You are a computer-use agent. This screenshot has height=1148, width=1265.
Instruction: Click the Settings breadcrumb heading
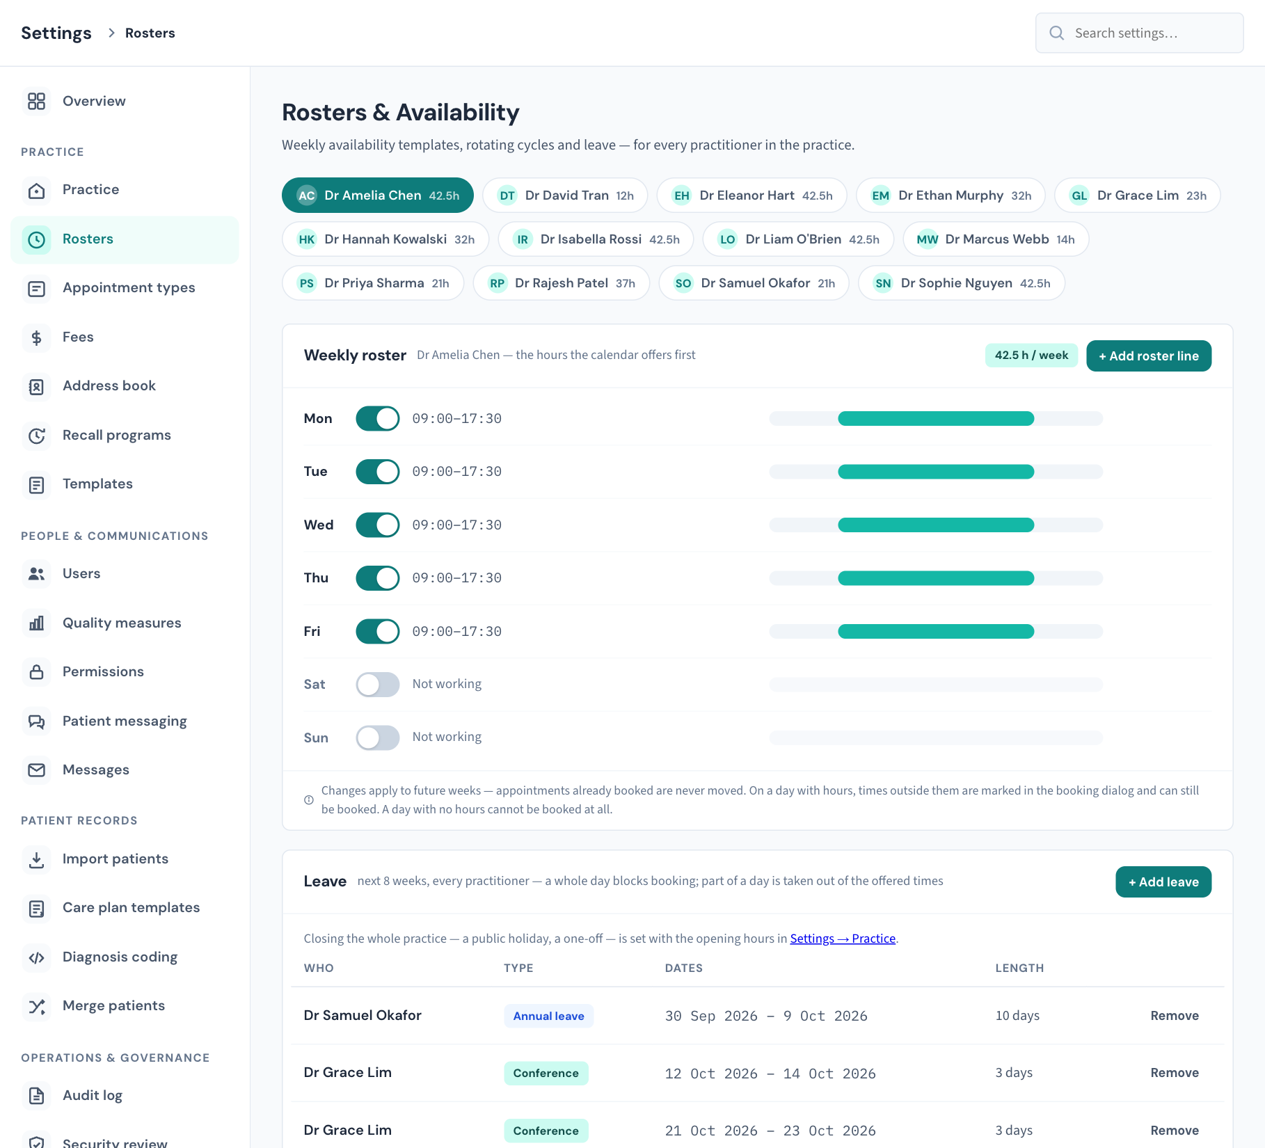(x=56, y=33)
